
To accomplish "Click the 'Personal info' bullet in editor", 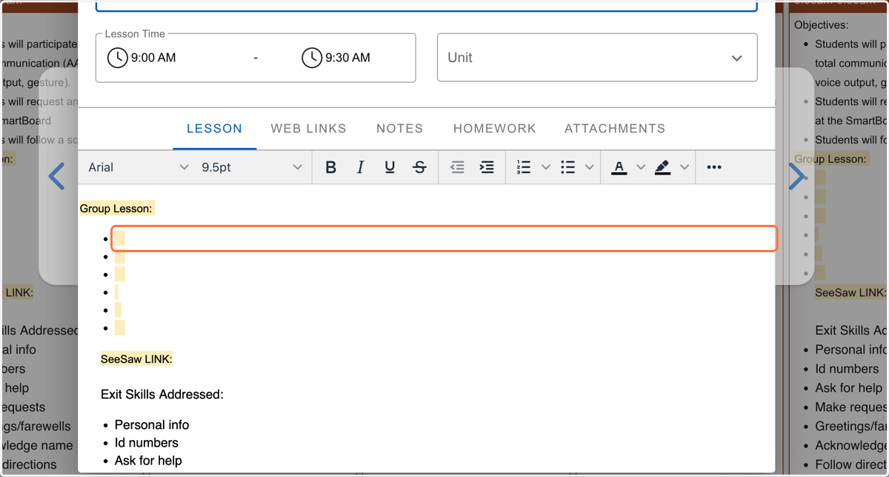I will point(152,425).
